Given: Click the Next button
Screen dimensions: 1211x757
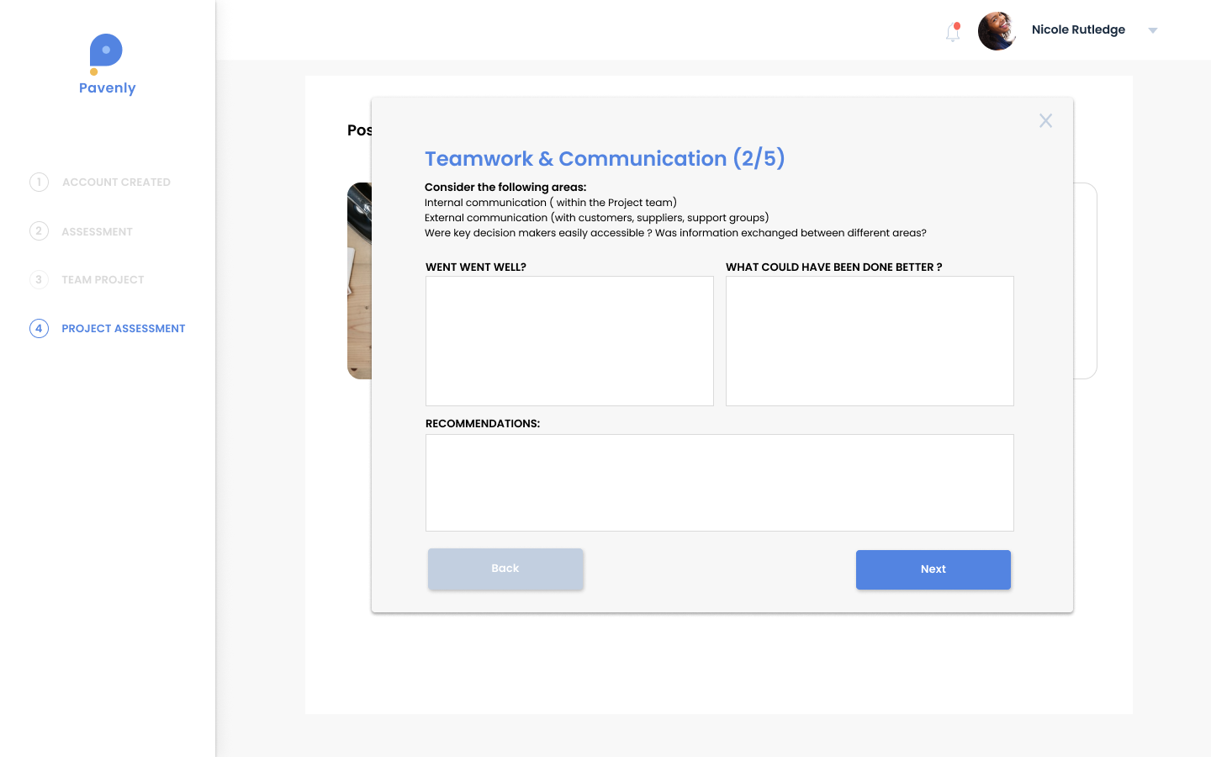Looking at the screenshot, I should click(933, 569).
